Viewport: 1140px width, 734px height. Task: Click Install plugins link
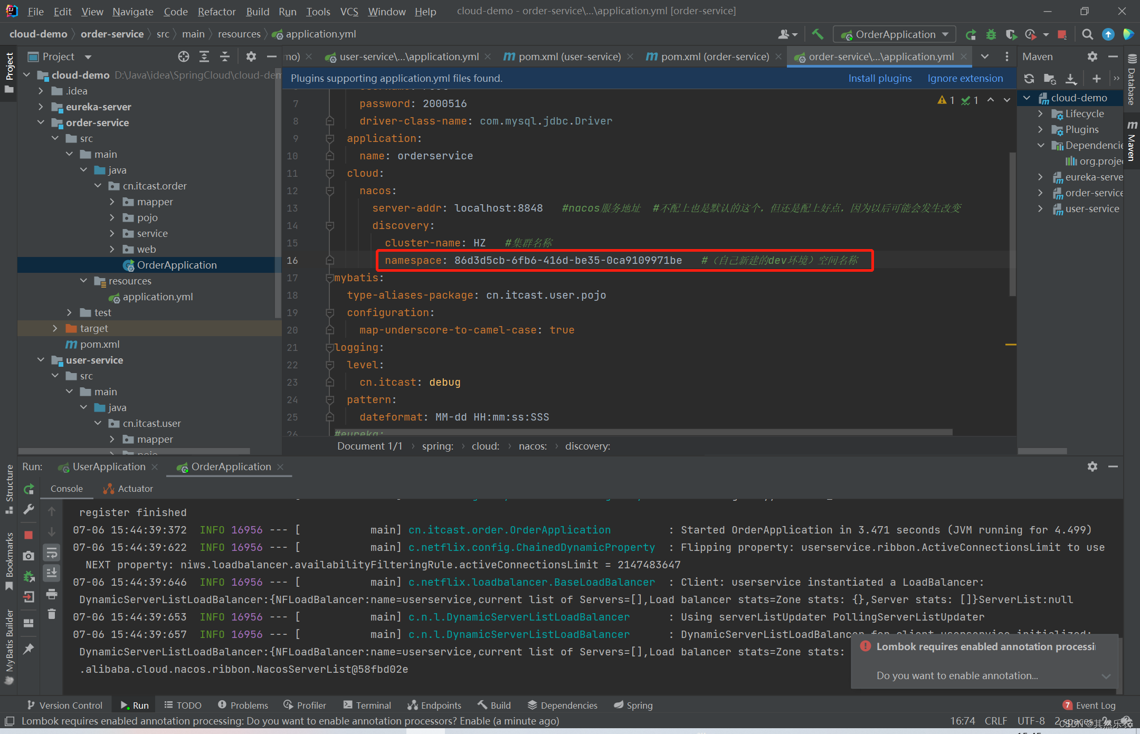880,78
